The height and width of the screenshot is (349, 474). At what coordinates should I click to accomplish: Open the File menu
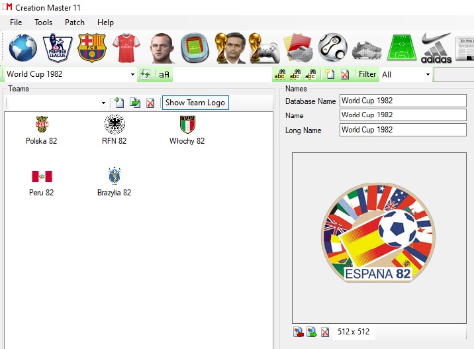pyautogui.click(x=16, y=23)
